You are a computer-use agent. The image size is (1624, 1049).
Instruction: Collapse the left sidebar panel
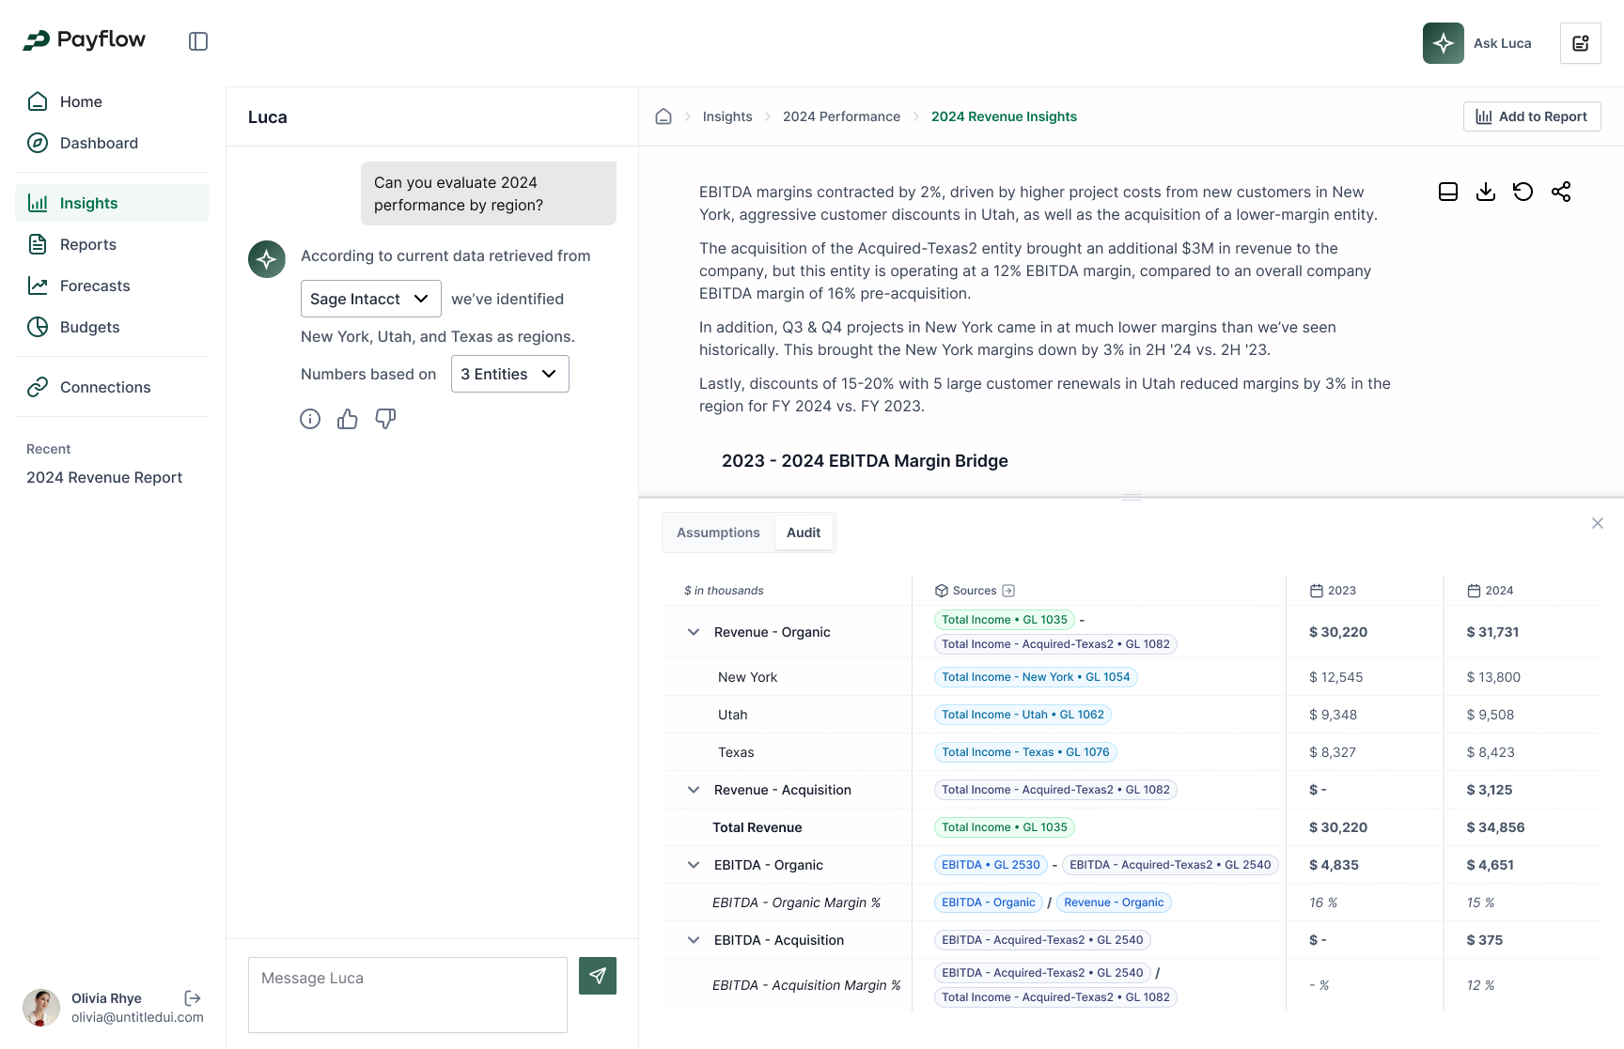pyautogui.click(x=198, y=41)
